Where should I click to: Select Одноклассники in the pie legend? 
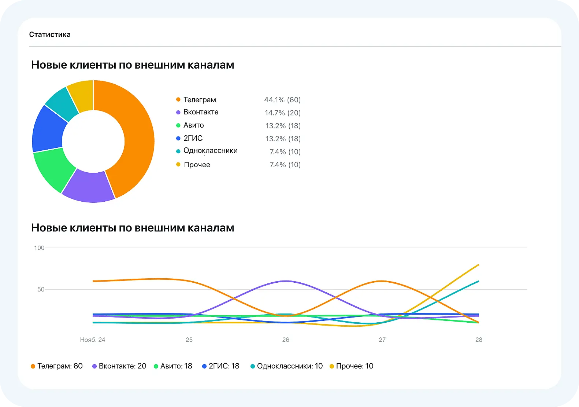[210, 151]
